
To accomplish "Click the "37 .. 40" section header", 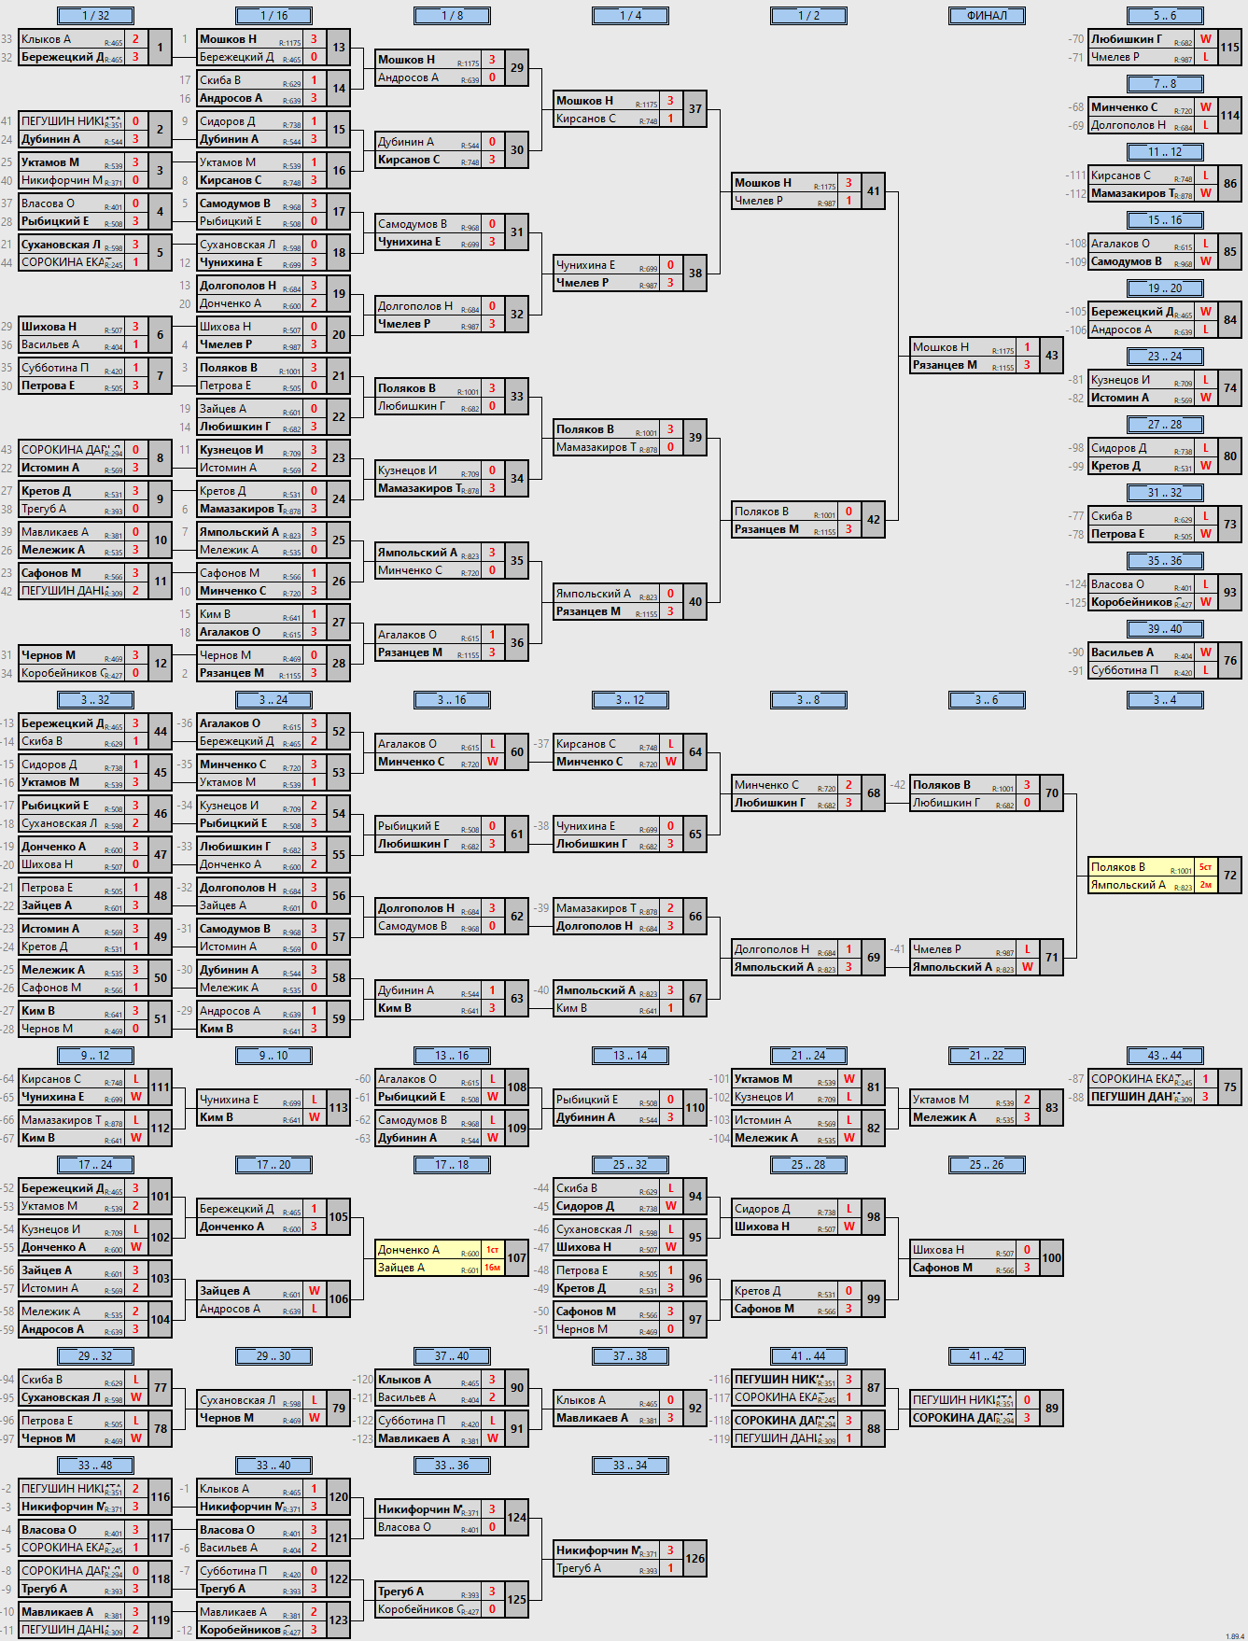I will [x=452, y=1356].
